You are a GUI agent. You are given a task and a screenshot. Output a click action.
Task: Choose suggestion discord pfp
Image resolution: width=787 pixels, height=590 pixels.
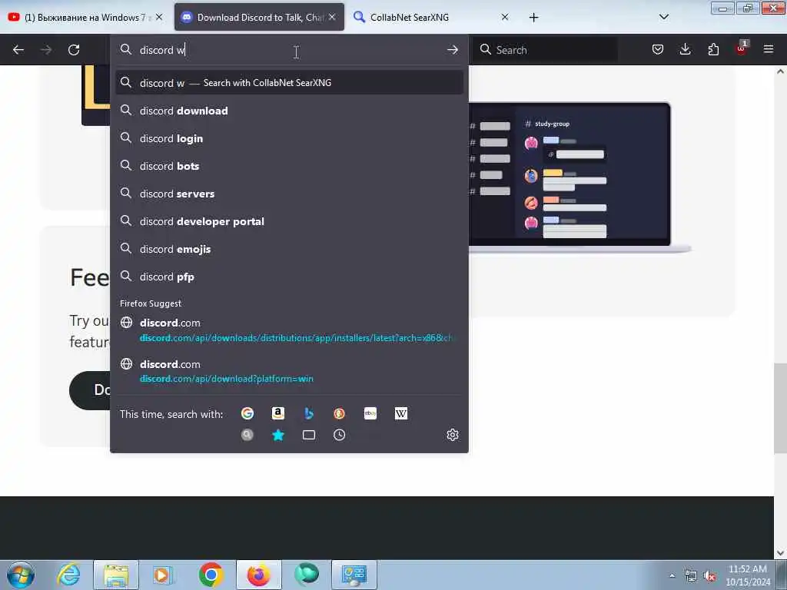pos(289,277)
